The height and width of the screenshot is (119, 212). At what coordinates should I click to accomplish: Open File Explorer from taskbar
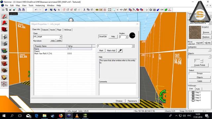[44, 116]
